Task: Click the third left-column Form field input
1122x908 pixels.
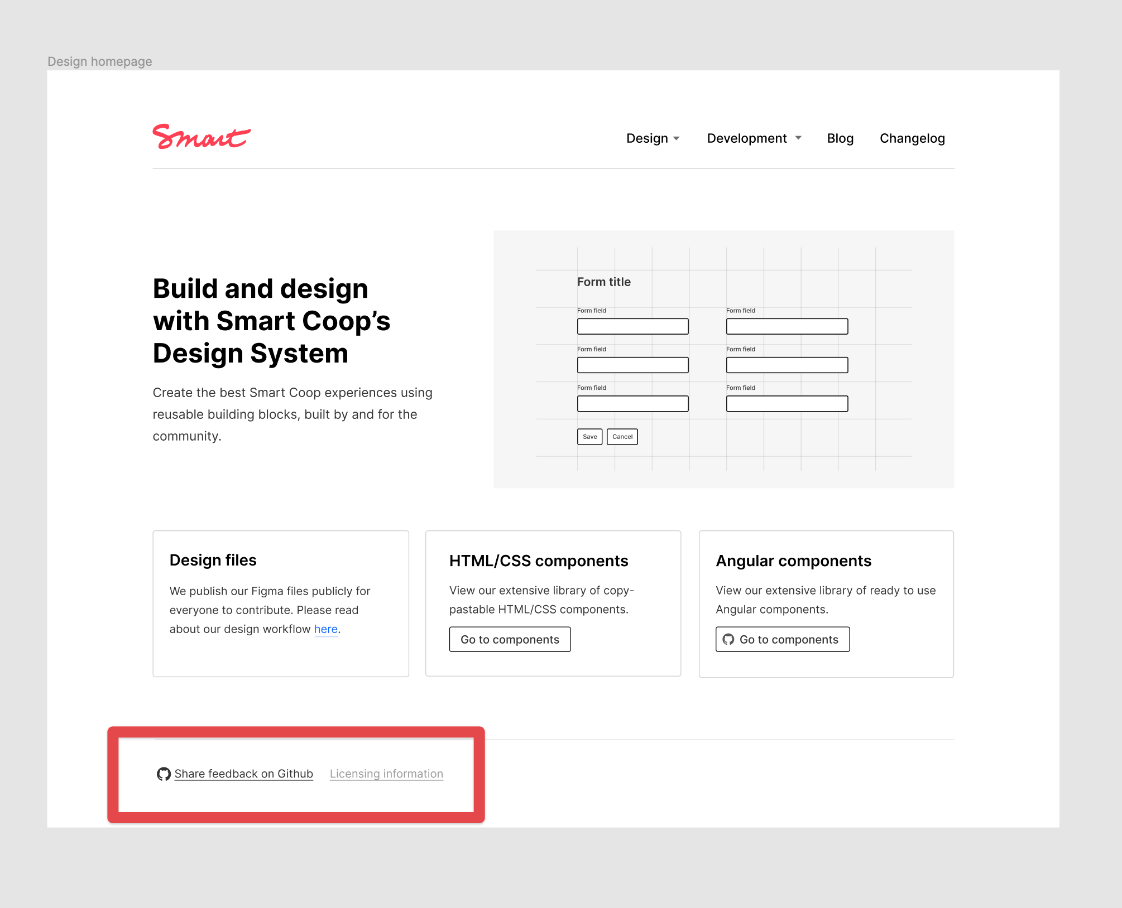Action: (x=632, y=403)
